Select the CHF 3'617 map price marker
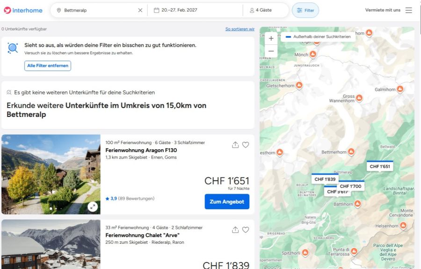This screenshot has height=269, width=421. pyautogui.click(x=337, y=192)
